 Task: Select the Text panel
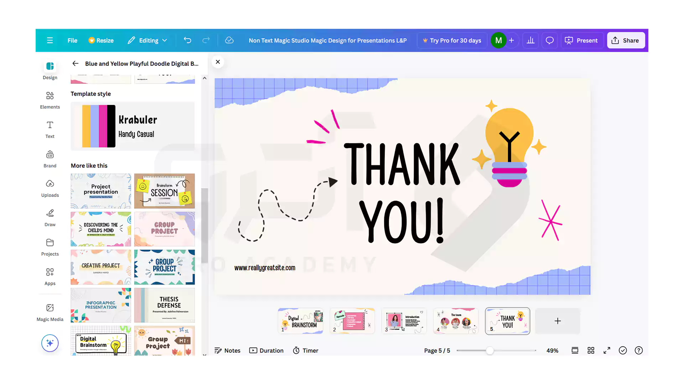(50, 129)
